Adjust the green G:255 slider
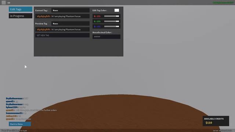The width and height of the screenshot is (235, 132). [x=112, y=21]
